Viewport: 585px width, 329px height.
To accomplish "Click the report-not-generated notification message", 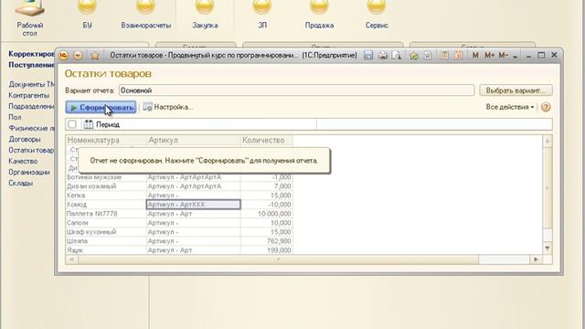I will pyautogui.click(x=204, y=161).
